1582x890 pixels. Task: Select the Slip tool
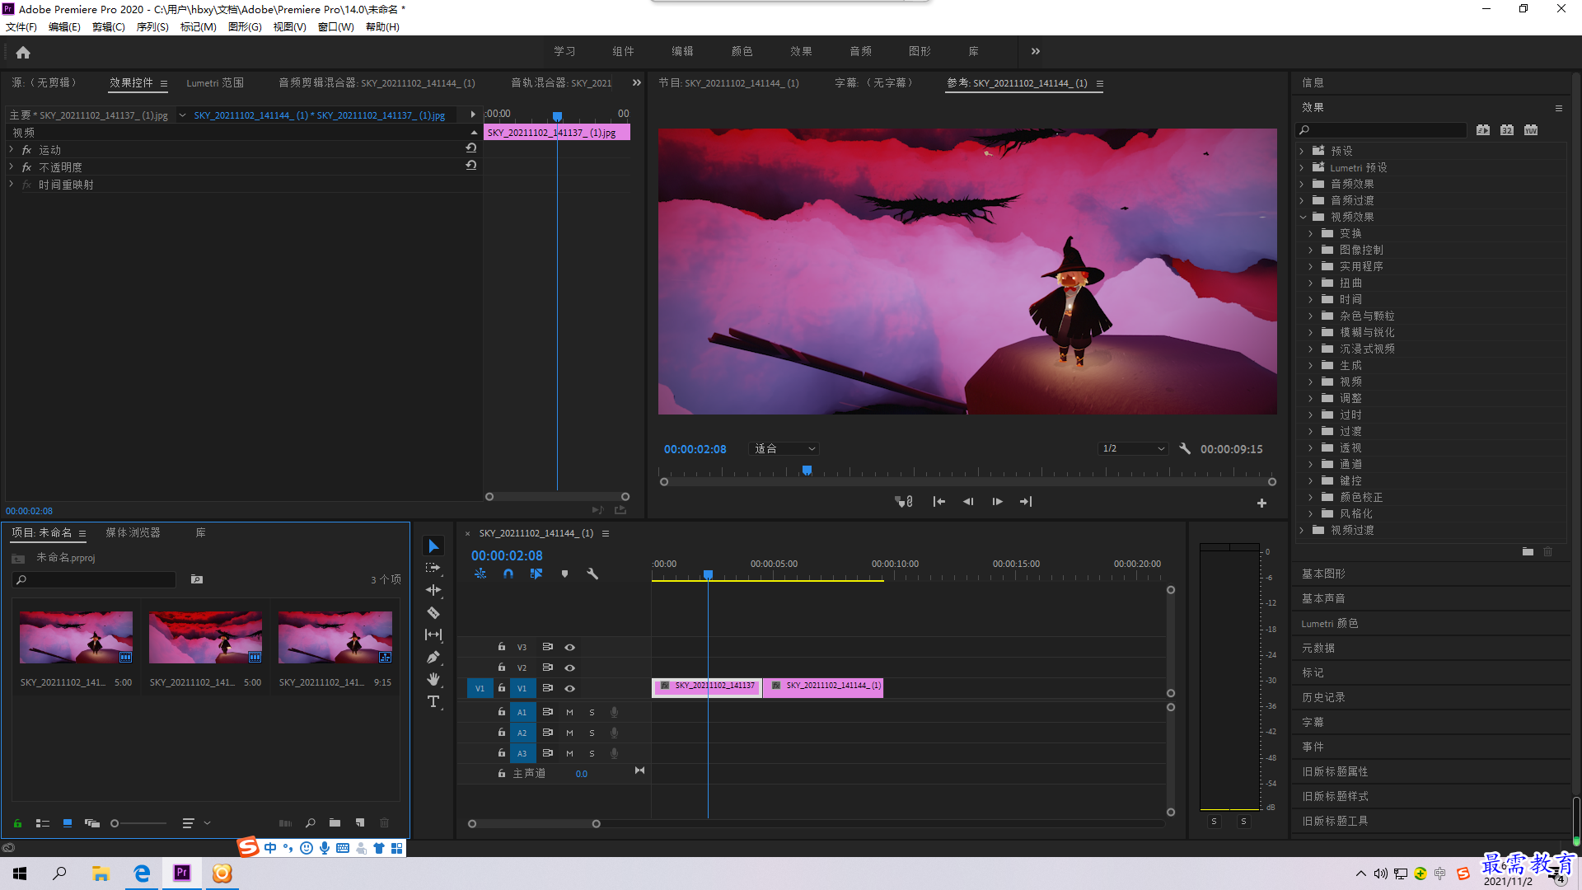433,635
